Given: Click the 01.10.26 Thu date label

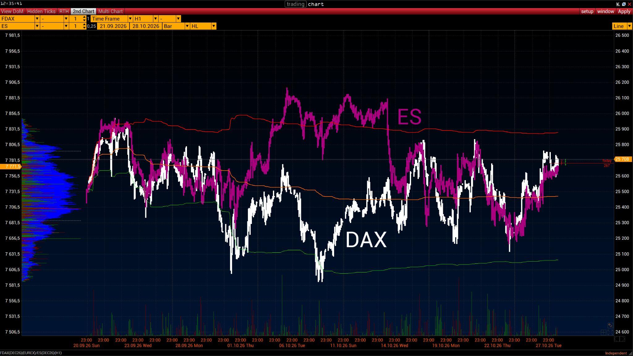Looking at the screenshot, I should click(x=240, y=346).
